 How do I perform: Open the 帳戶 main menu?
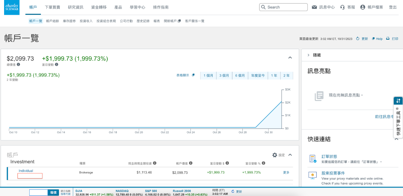[x=33, y=7]
